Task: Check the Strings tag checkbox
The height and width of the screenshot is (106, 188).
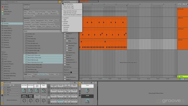Action: pyautogui.click(x=65, y=55)
